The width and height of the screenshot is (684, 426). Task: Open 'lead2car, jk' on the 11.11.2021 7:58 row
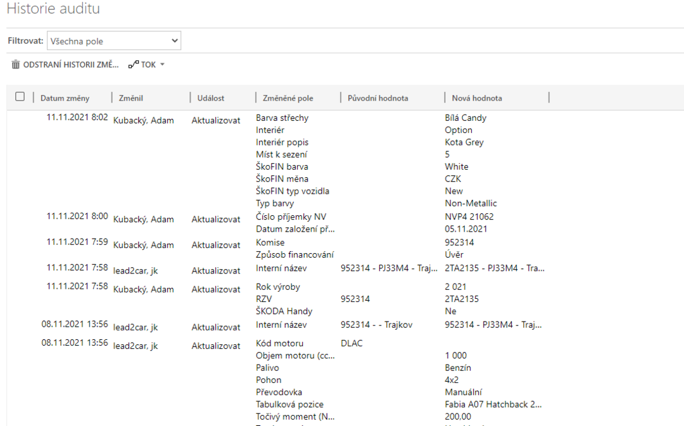click(136, 270)
